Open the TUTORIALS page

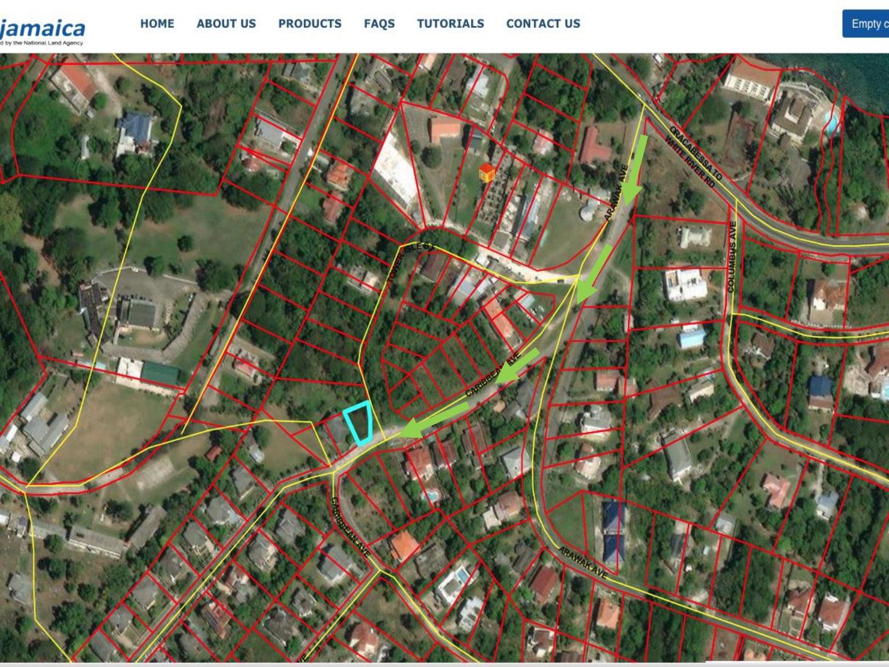point(450,24)
